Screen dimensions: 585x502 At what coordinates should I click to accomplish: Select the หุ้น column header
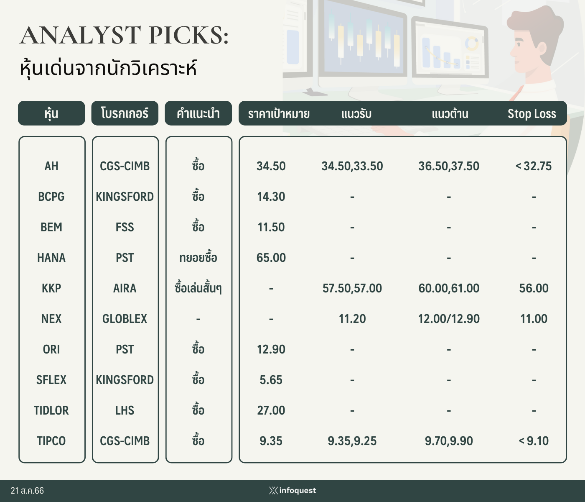click(x=51, y=113)
